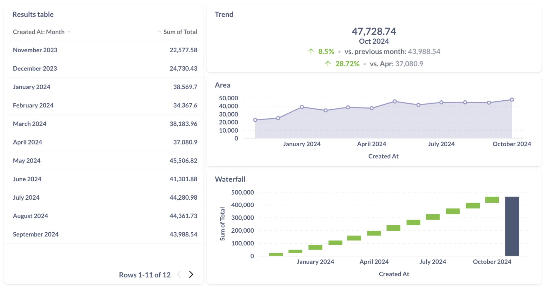This screenshot has height=288, width=546.
Task: Click the 47,728.74 trend value
Action: (373, 31)
